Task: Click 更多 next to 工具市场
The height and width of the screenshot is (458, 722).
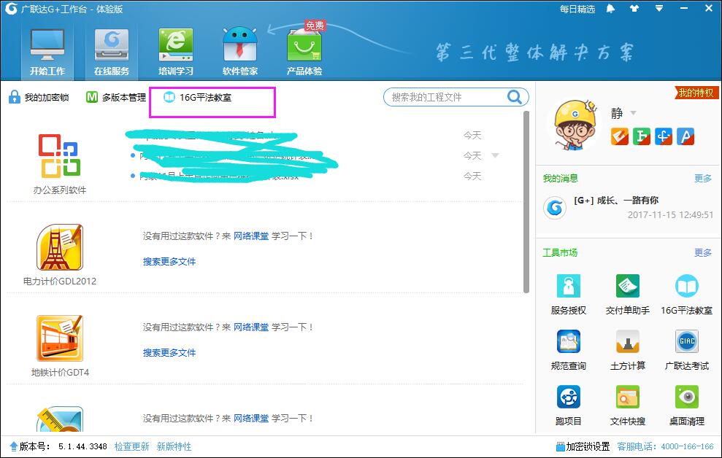Action: [x=703, y=253]
